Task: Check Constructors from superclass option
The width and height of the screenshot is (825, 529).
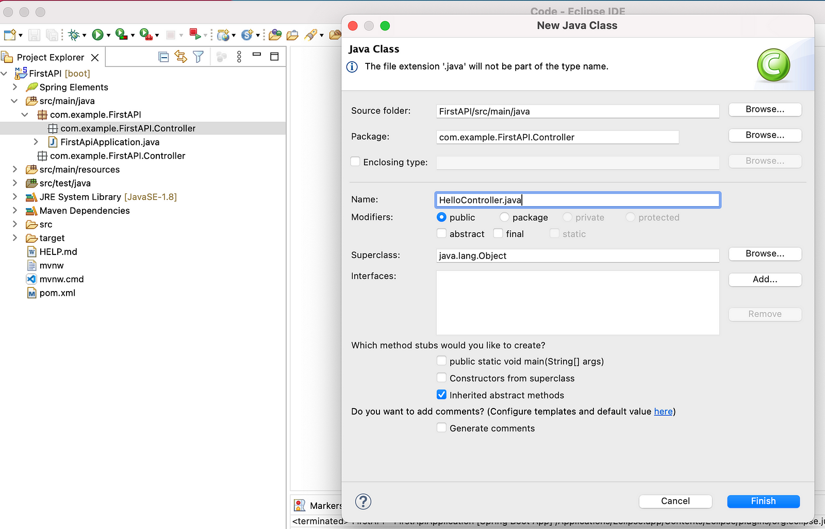Action: 441,378
